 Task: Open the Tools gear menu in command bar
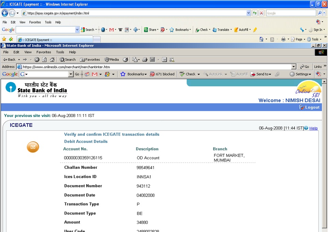point(314,39)
